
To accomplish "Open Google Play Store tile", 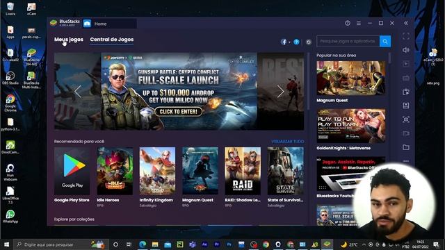I will (x=72, y=174).
